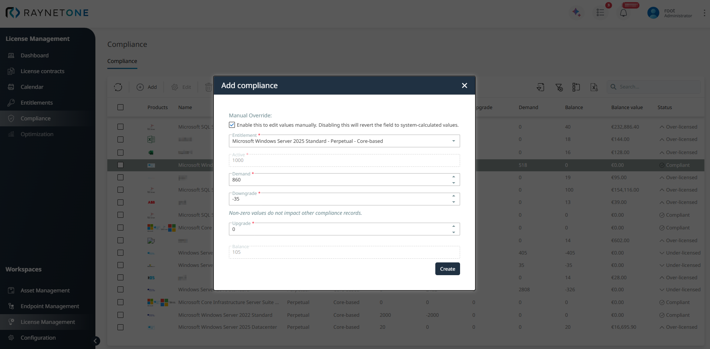Click the Search field in toolbar
The width and height of the screenshot is (710, 349).
pos(654,87)
